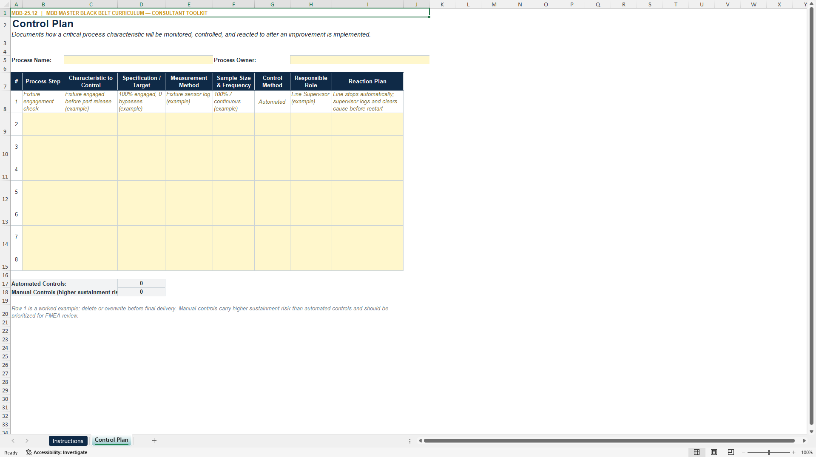Select row 17 header
This screenshot has width=816, height=457.
(5, 284)
